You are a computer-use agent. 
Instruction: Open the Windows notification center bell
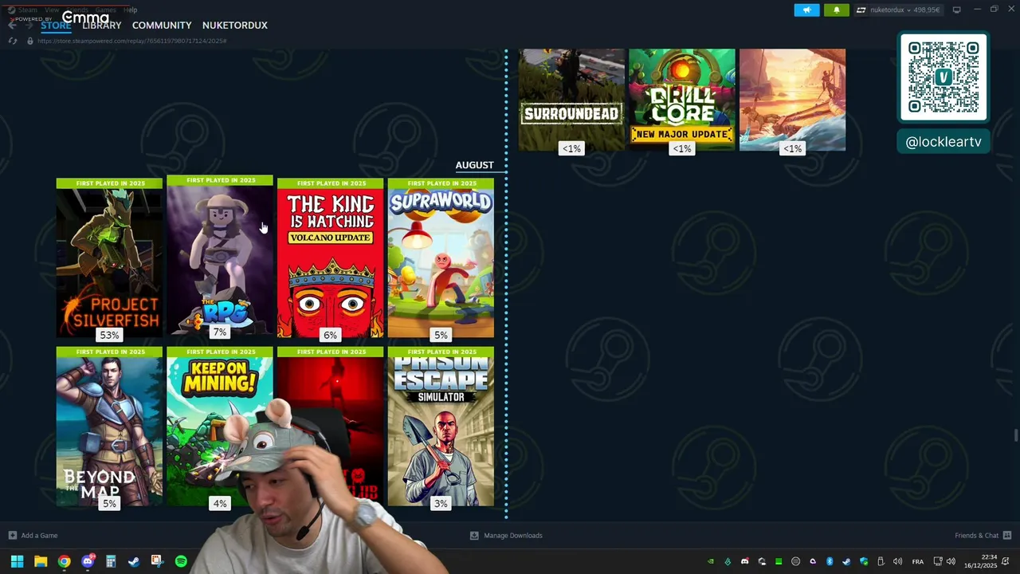[1006, 562]
